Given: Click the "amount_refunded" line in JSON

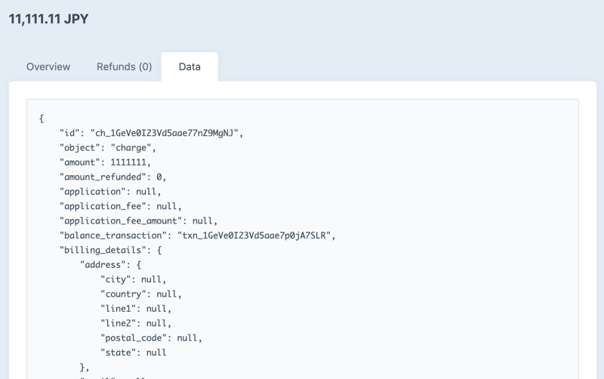Looking at the screenshot, I should point(112,177).
